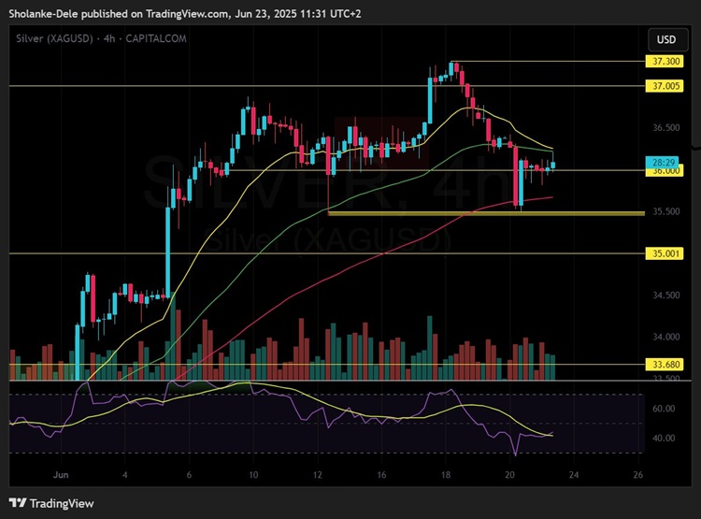The height and width of the screenshot is (519, 701).
Task: Click the 35.500 price axis value
Action: pos(665,211)
